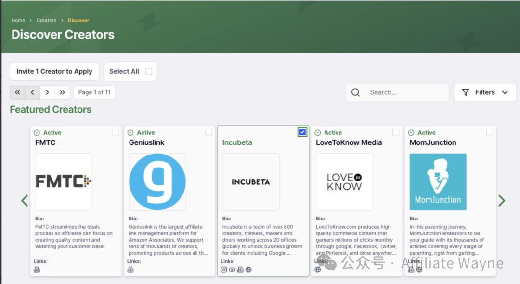Click the MomJunction logo thumbnail
This screenshot has height=284, width=520.
[438, 181]
